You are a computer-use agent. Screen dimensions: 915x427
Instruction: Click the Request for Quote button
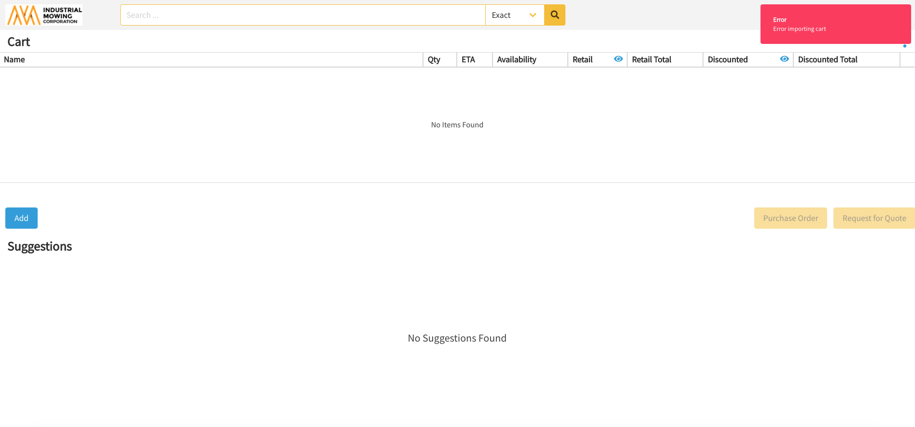[x=874, y=218]
